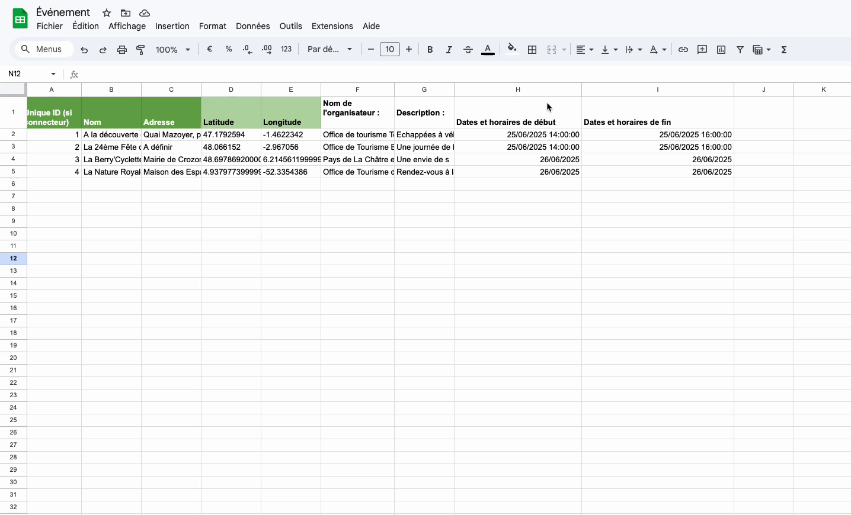Format as percent
The height and width of the screenshot is (515, 851).
[229, 50]
